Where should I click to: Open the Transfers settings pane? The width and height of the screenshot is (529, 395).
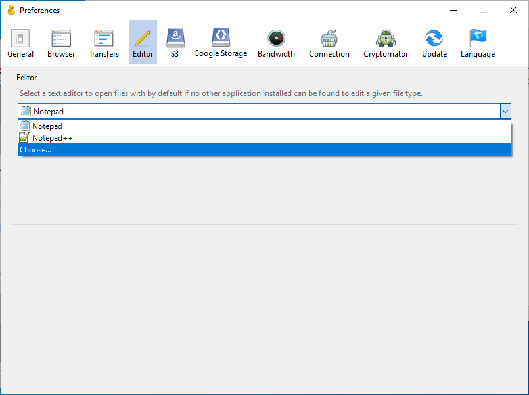[x=104, y=43]
